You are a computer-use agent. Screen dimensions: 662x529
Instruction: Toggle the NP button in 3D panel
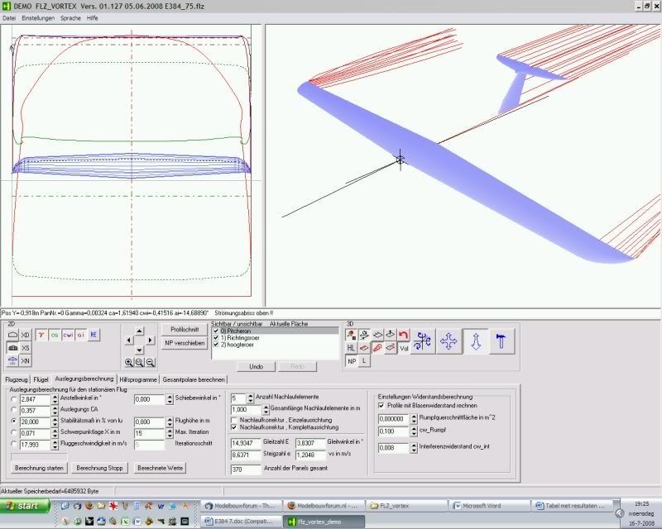tap(352, 361)
